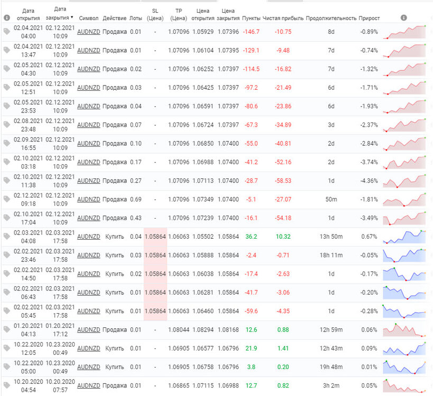This screenshot has width=433, height=396.
Task: Click tag icon of trade opened 02.08.2021 23:48
Action: [7, 125]
